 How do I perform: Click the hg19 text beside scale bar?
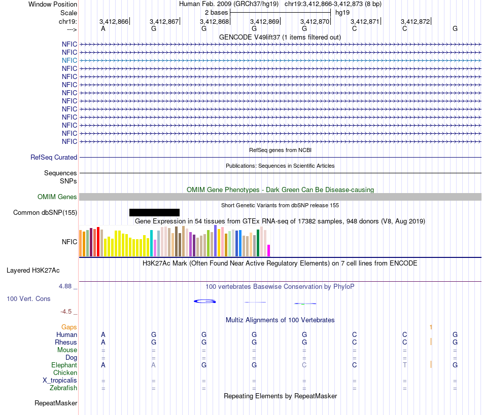coord(342,13)
